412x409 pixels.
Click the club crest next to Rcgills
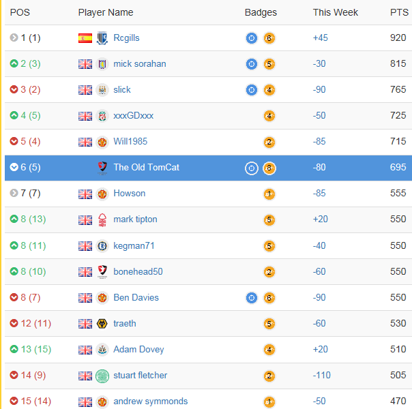click(102, 38)
